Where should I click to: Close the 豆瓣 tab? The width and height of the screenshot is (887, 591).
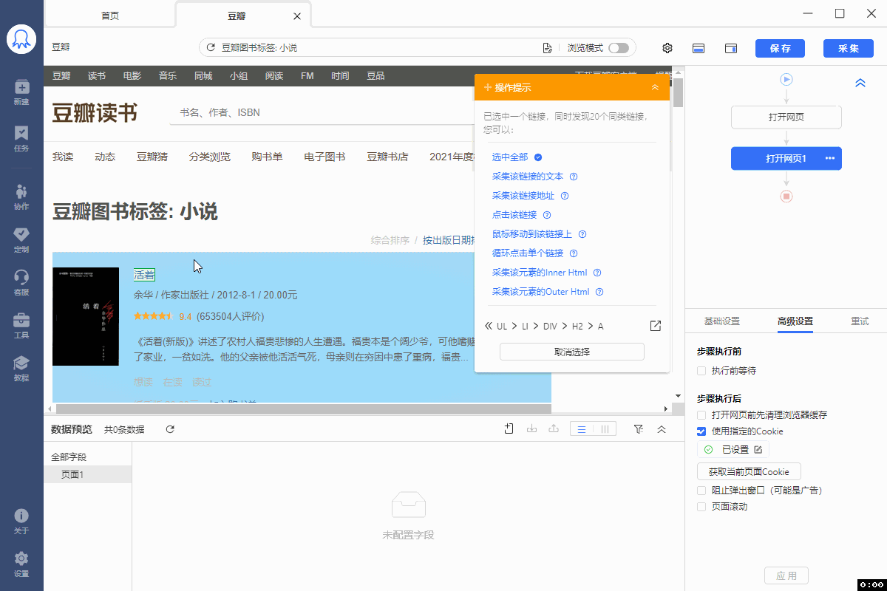click(297, 16)
